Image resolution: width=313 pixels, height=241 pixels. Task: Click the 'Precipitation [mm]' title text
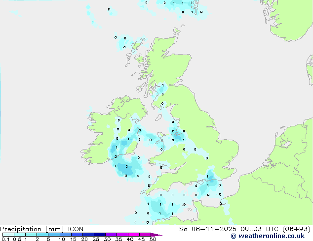32,229
